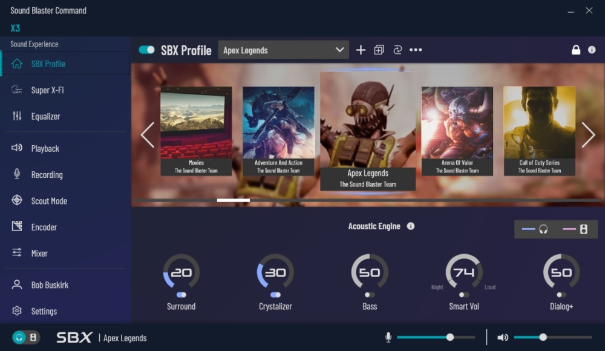Click the Super X-Fi sidebar icon
Screen dimensions: 605x351
point(16,90)
